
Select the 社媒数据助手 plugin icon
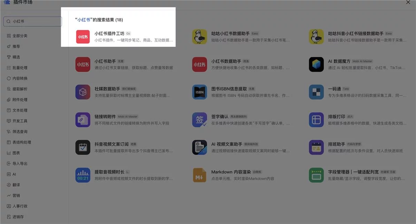(83, 92)
